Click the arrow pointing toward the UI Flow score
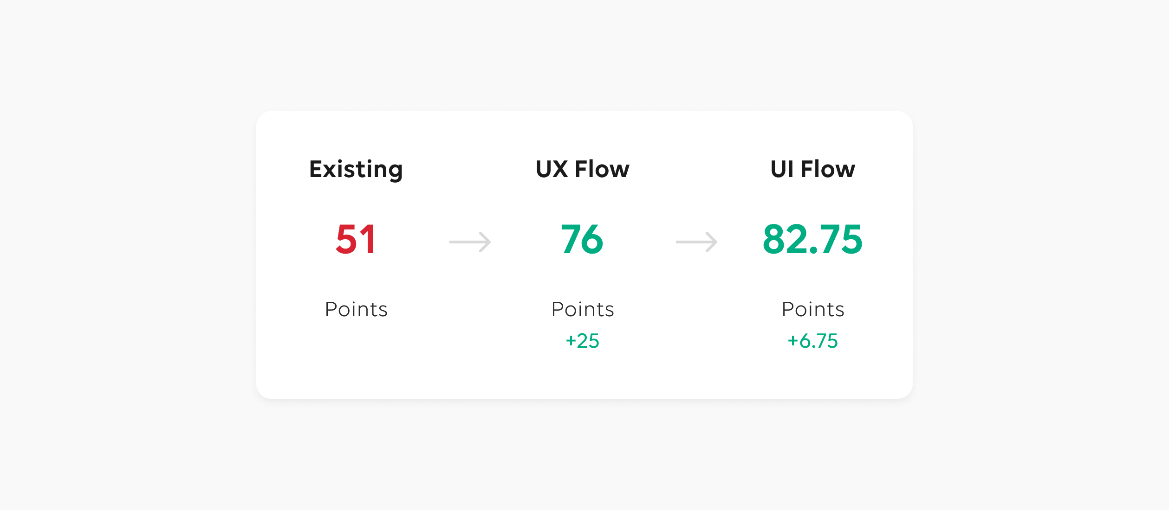The width and height of the screenshot is (1169, 510). [696, 242]
